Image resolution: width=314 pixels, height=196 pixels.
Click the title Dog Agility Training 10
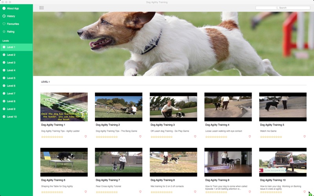(272, 180)
